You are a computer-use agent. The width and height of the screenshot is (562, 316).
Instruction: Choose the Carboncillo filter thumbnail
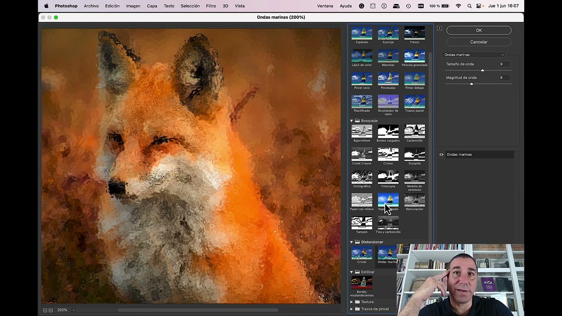414,131
